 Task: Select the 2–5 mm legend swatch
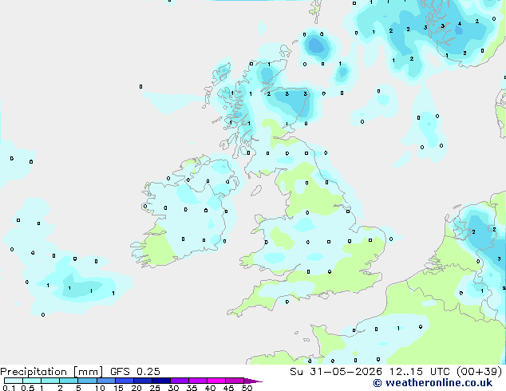pyautogui.click(x=69, y=381)
